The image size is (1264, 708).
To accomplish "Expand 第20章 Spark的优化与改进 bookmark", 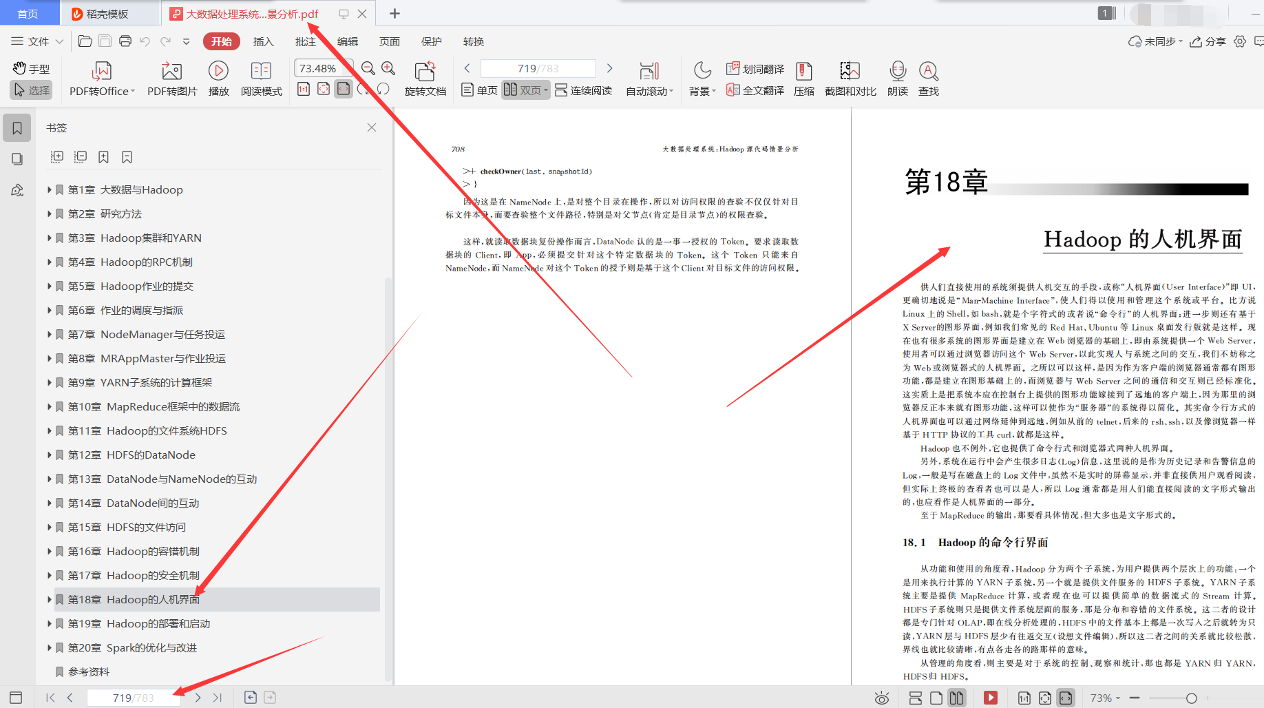I will click(x=49, y=647).
